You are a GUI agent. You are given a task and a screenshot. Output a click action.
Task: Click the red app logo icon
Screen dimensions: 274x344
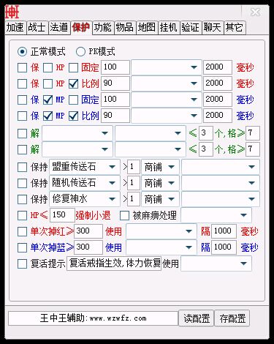pyautogui.click(x=12, y=12)
